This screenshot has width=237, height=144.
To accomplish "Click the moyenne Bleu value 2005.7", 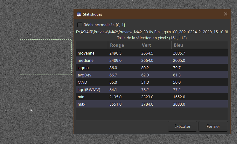I will tap(179, 53).
